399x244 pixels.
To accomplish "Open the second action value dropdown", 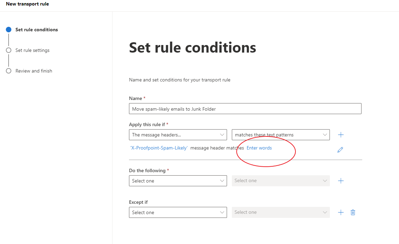I will pyautogui.click(x=281, y=180).
